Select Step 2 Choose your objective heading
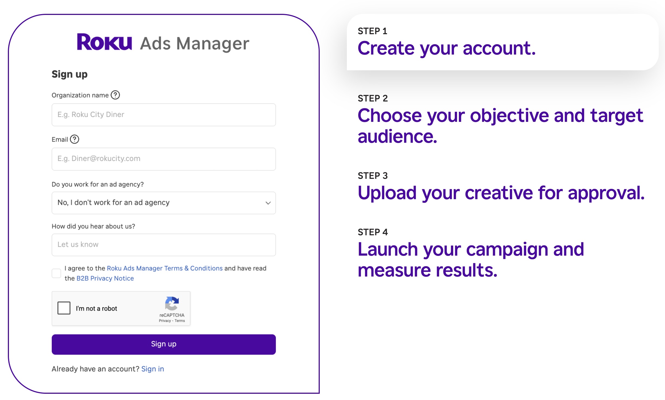Viewport: 665px width, 400px height. (500, 125)
